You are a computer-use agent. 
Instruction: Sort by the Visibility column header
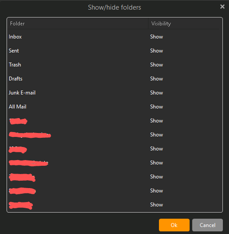[184, 24]
